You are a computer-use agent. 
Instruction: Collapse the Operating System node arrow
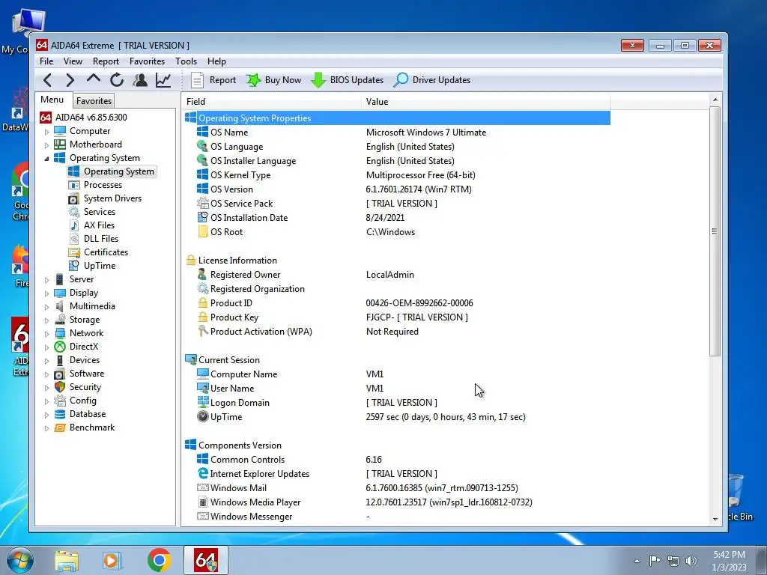coord(46,159)
